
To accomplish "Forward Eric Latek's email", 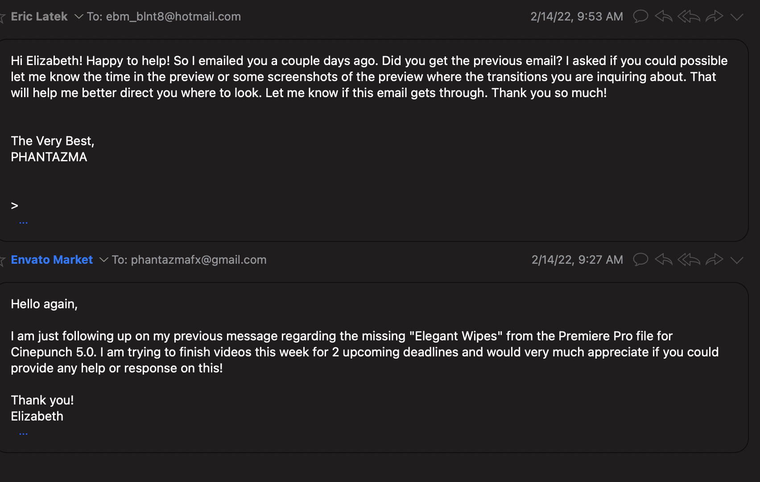I will click(715, 16).
